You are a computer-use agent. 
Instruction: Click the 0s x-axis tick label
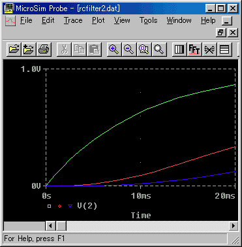coord(47,196)
